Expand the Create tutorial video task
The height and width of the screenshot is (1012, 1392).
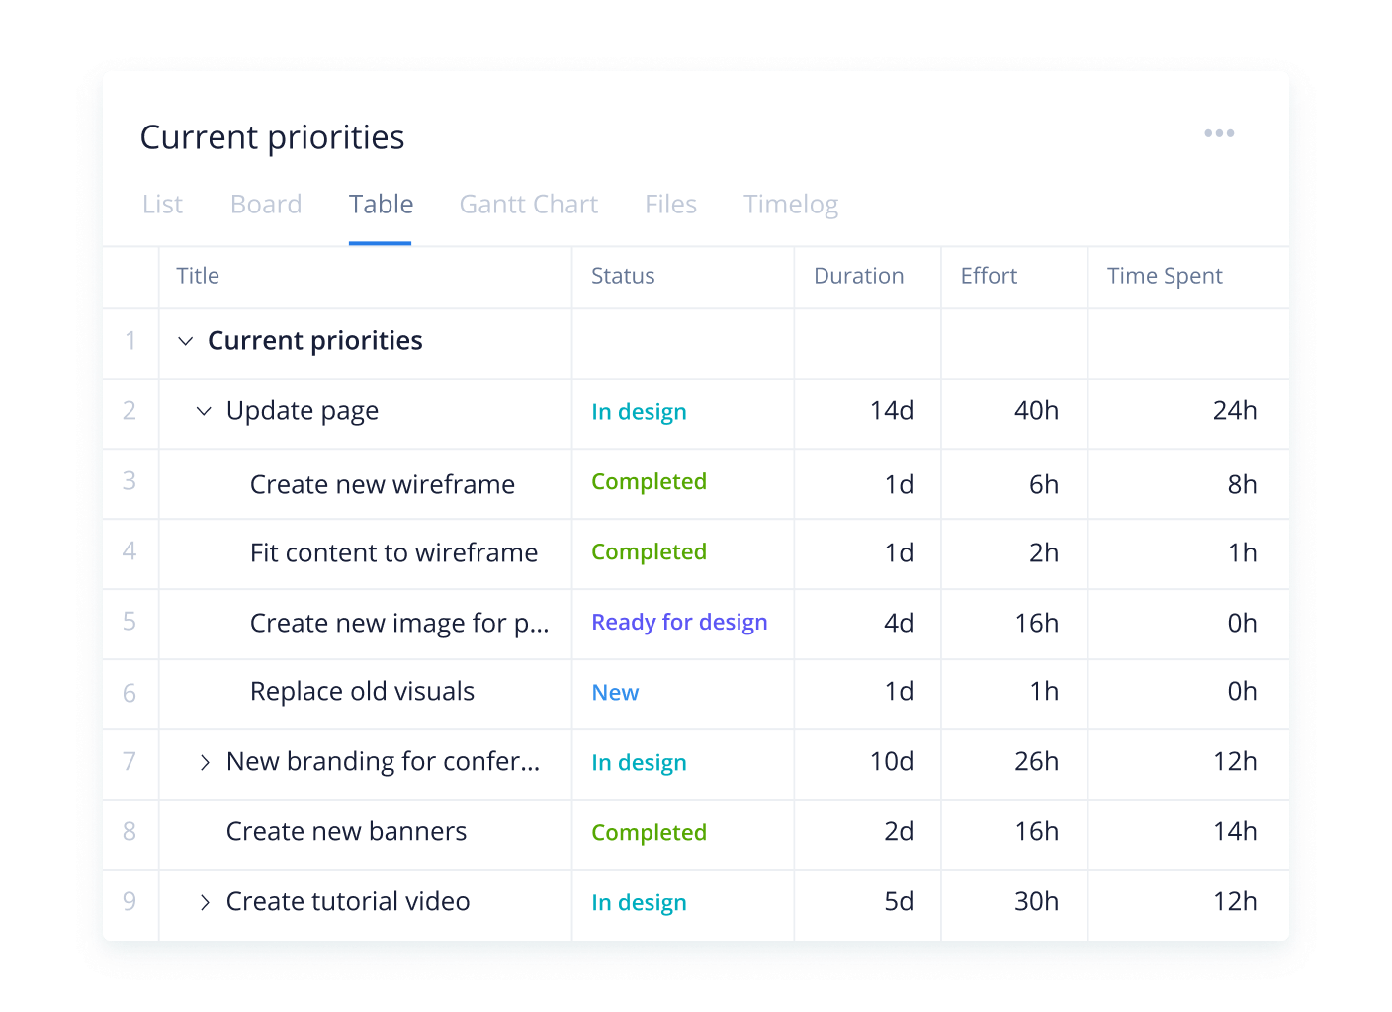click(205, 902)
